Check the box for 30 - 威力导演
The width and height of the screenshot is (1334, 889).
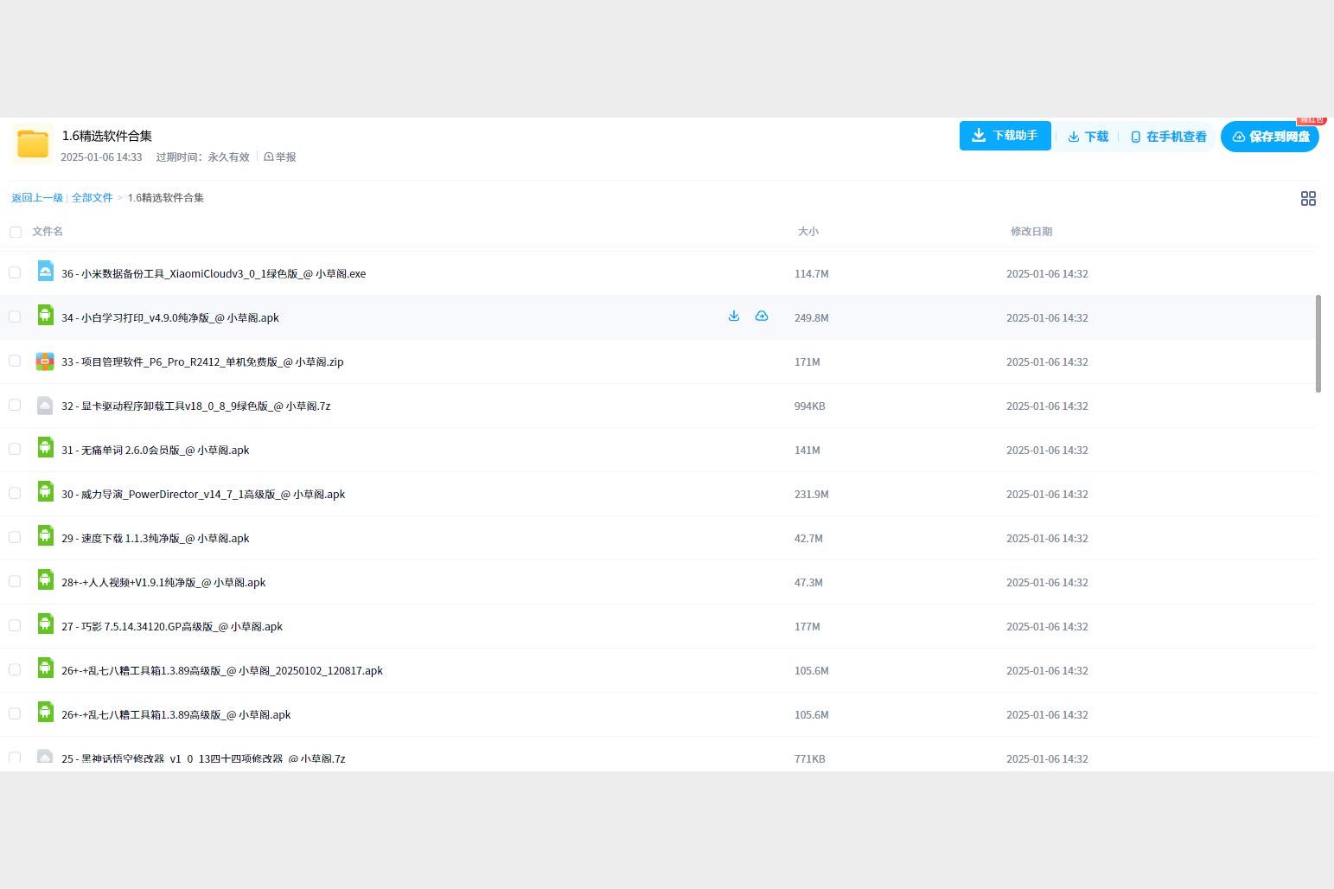pyautogui.click(x=15, y=493)
